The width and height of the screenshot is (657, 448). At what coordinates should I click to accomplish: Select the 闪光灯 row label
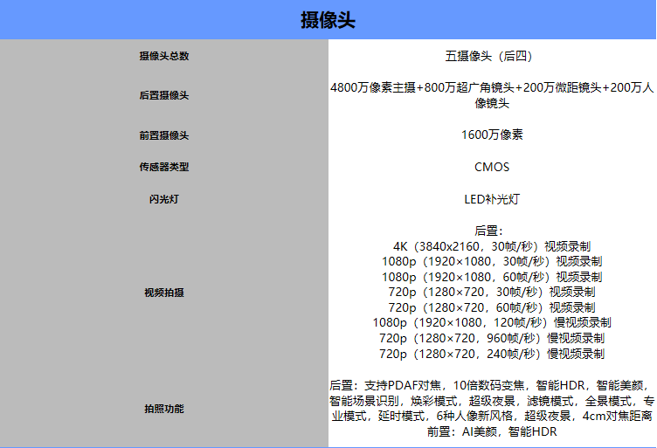pos(164,199)
